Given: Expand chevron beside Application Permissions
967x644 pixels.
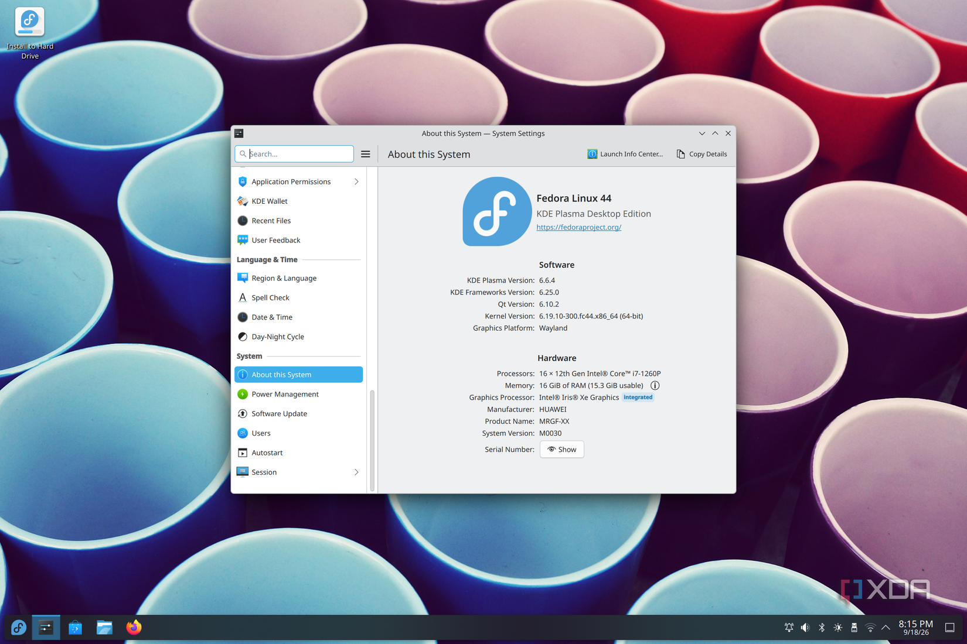Looking at the screenshot, I should (x=356, y=181).
